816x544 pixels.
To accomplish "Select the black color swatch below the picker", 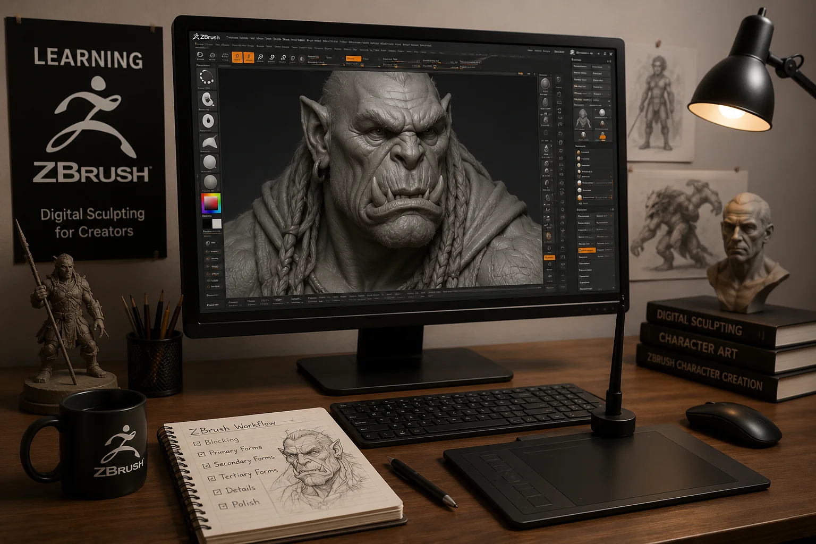I will (x=207, y=224).
